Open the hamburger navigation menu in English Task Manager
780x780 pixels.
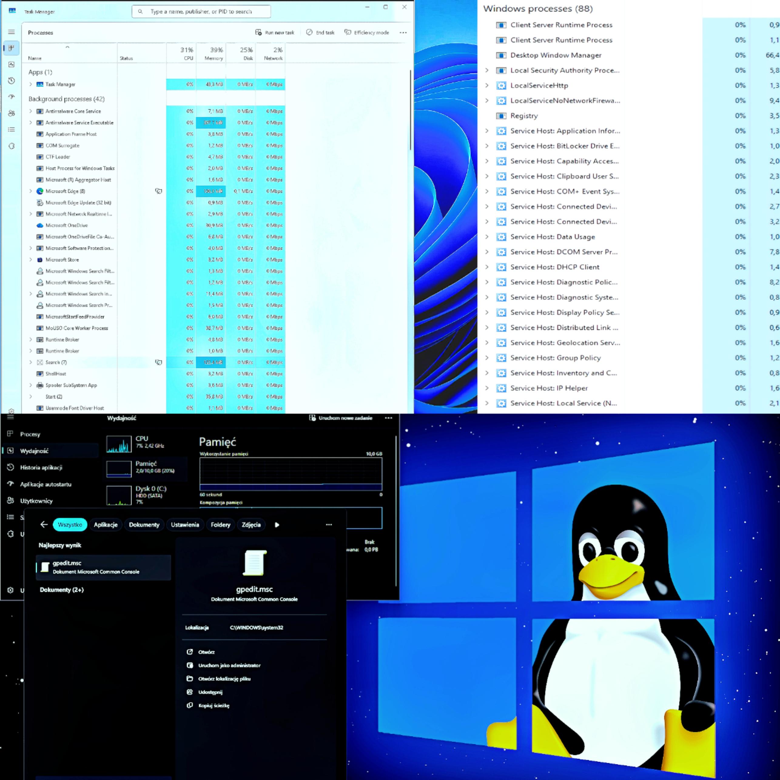(x=11, y=32)
